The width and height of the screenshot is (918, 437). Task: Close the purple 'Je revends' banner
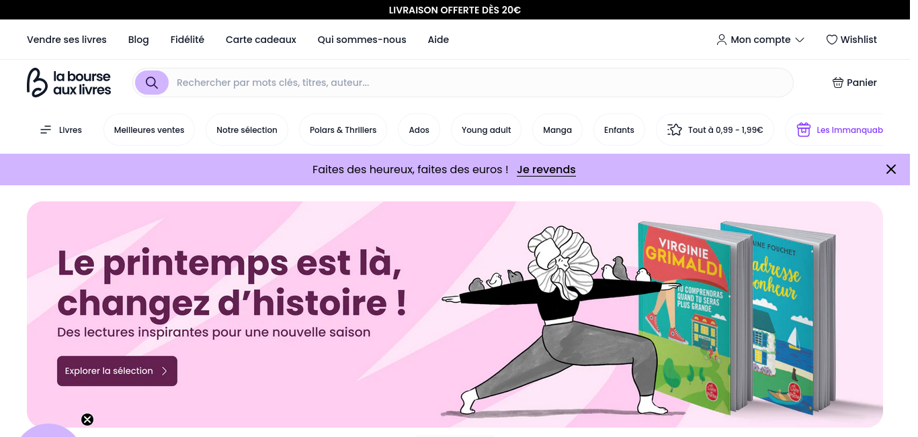click(x=891, y=169)
